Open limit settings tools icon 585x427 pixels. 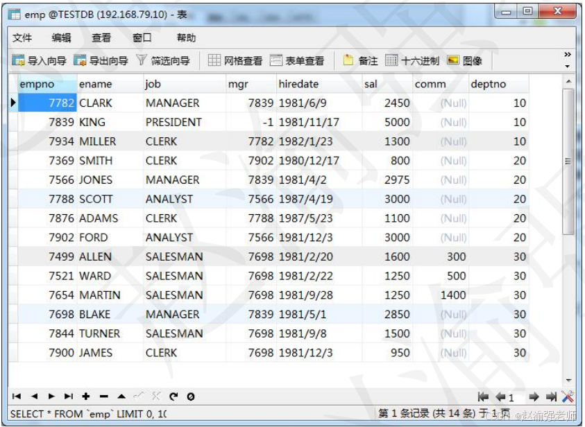pyautogui.click(x=568, y=397)
